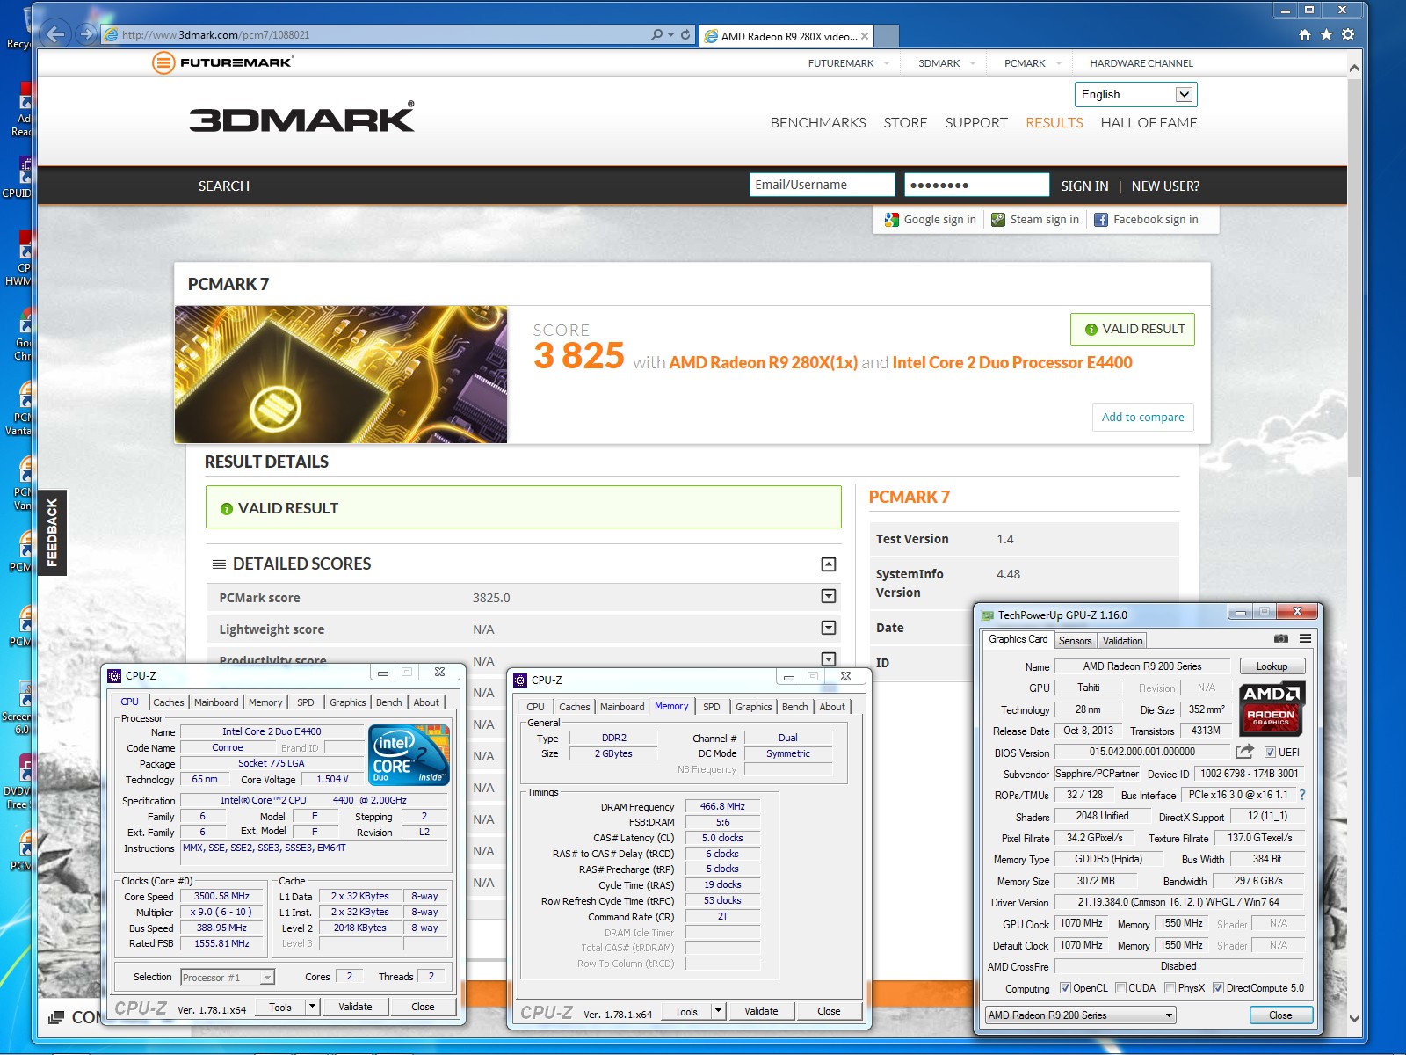Click the AMD Radeon Graphics logo in GPU-Z

pyautogui.click(x=1271, y=709)
